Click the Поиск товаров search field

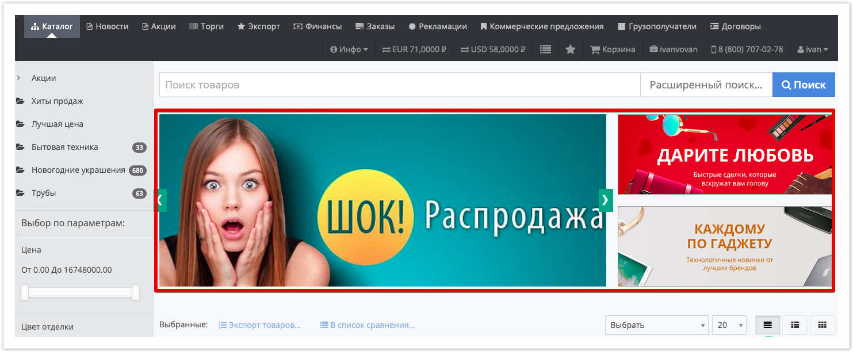coord(400,85)
